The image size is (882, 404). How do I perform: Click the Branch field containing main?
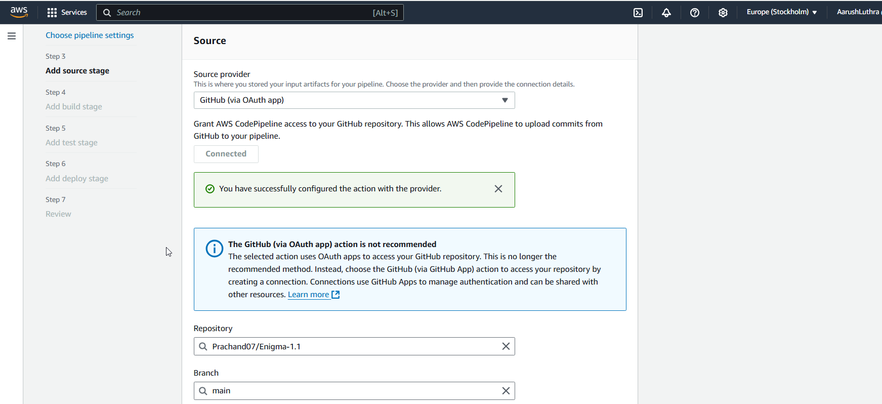(x=354, y=391)
